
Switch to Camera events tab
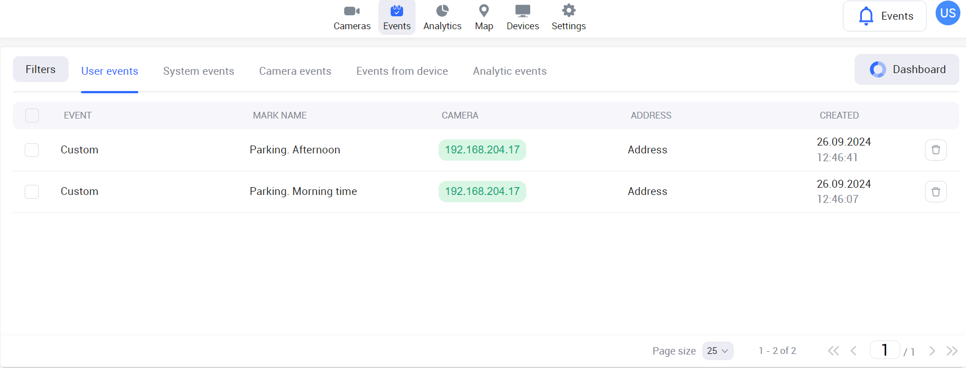295,71
